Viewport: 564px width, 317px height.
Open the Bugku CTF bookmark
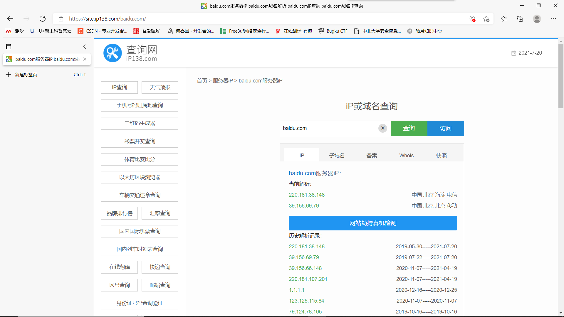pyautogui.click(x=333, y=31)
